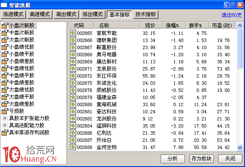Click the dollar icon for 002684 猛狮科技
Screen dimensions: 245x167
tap(73, 126)
